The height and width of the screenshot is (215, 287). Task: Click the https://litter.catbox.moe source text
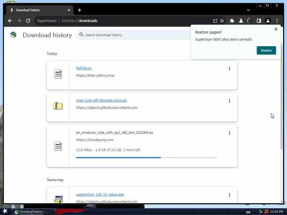click(x=95, y=75)
